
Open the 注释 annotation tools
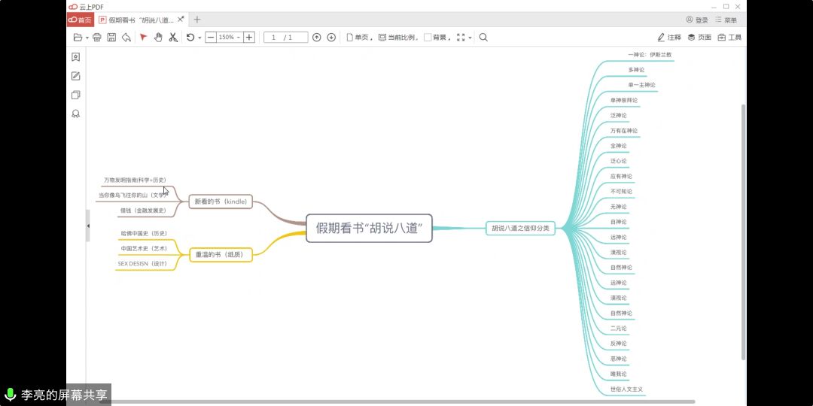[x=669, y=37]
